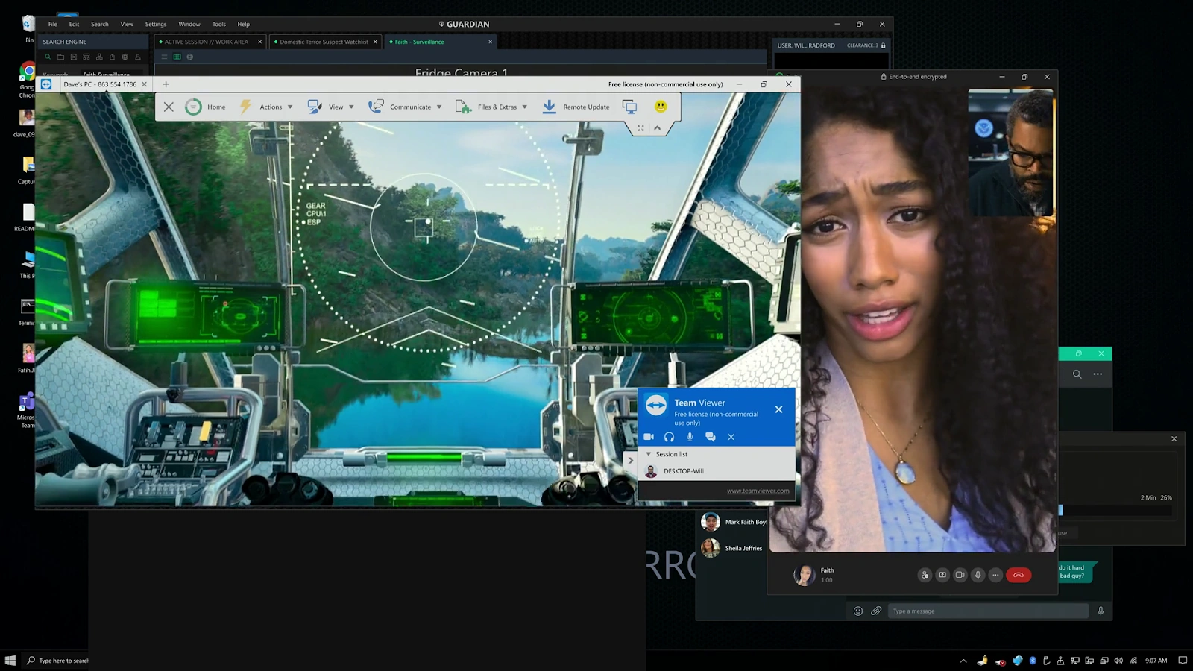Click the self-view video thumbnail
The width and height of the screenshot is (1193, 671).
[x=1011, y=153]
